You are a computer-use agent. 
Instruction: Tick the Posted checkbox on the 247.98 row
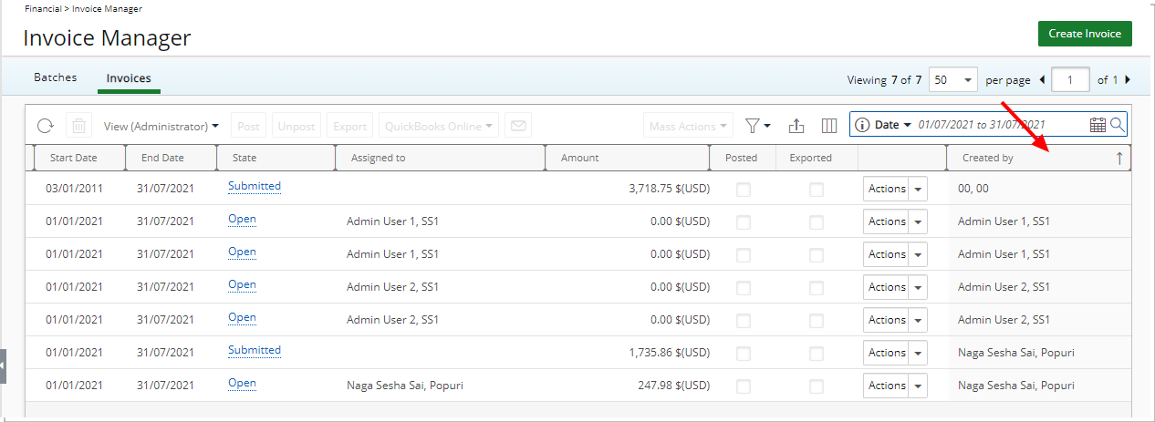(744, 386)
